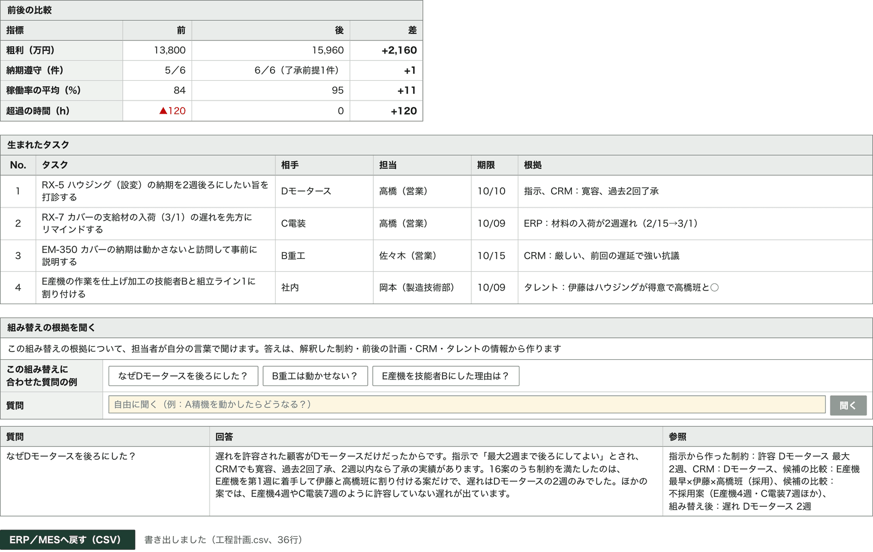Click the CRM：厳しい、前回の遅延で強い抗議 basis text
Viewport: 873px width, 552px height.
(602, 256)
